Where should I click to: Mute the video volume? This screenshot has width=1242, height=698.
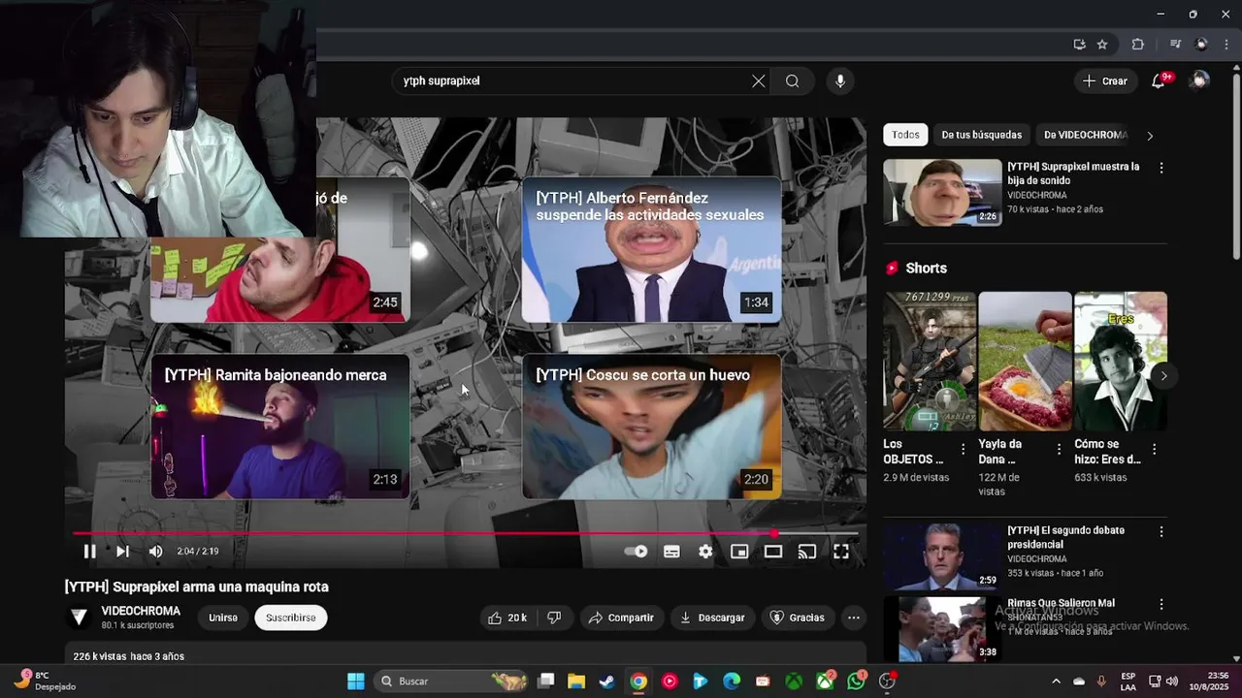tap(155, 552)
